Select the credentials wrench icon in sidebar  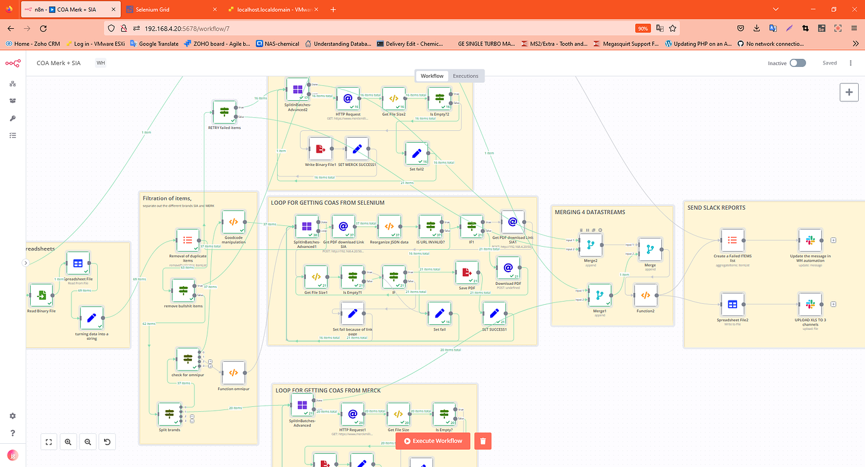click(12, 118)
